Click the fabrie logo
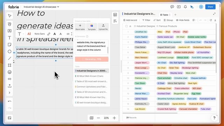Image resolution: width=224 pixels, height=126 pixels. click(14, 7)
